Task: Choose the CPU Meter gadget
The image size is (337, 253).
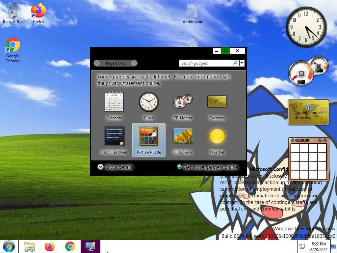Action: click(183, 101)
